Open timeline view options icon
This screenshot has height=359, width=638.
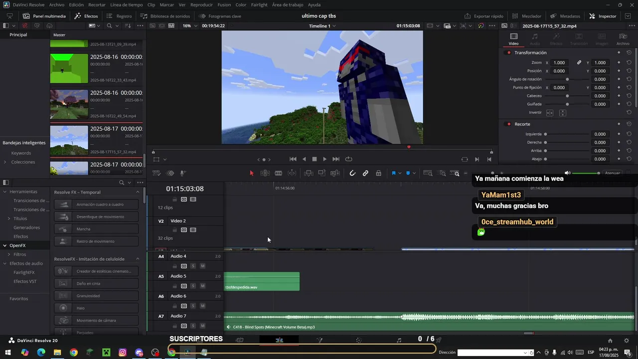(156, 173)
